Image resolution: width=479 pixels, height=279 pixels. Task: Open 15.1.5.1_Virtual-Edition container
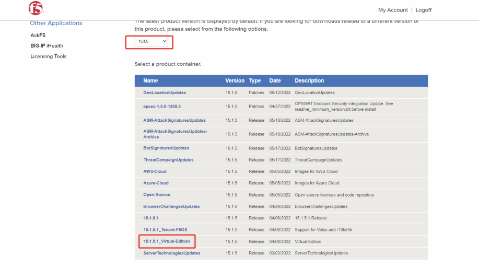point(167,241)
